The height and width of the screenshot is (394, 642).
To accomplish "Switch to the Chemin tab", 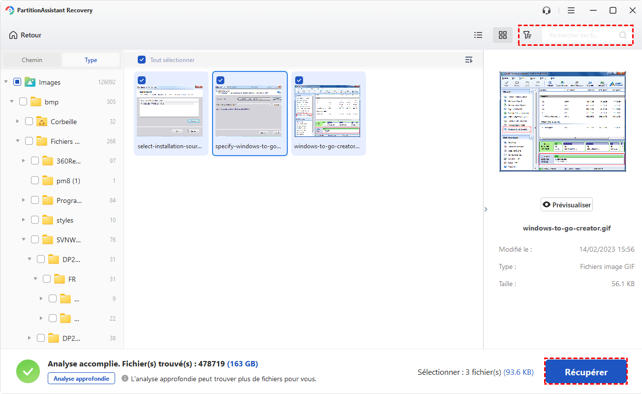I will pyautogui.click(x=32, y=60).
